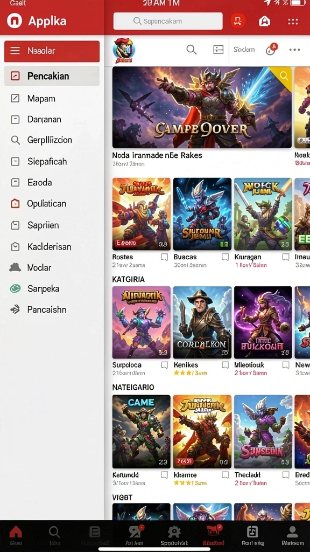The image size is (310, 552).
Task: Toggle bookmark next to Rostes
Action: click(164, 257)
